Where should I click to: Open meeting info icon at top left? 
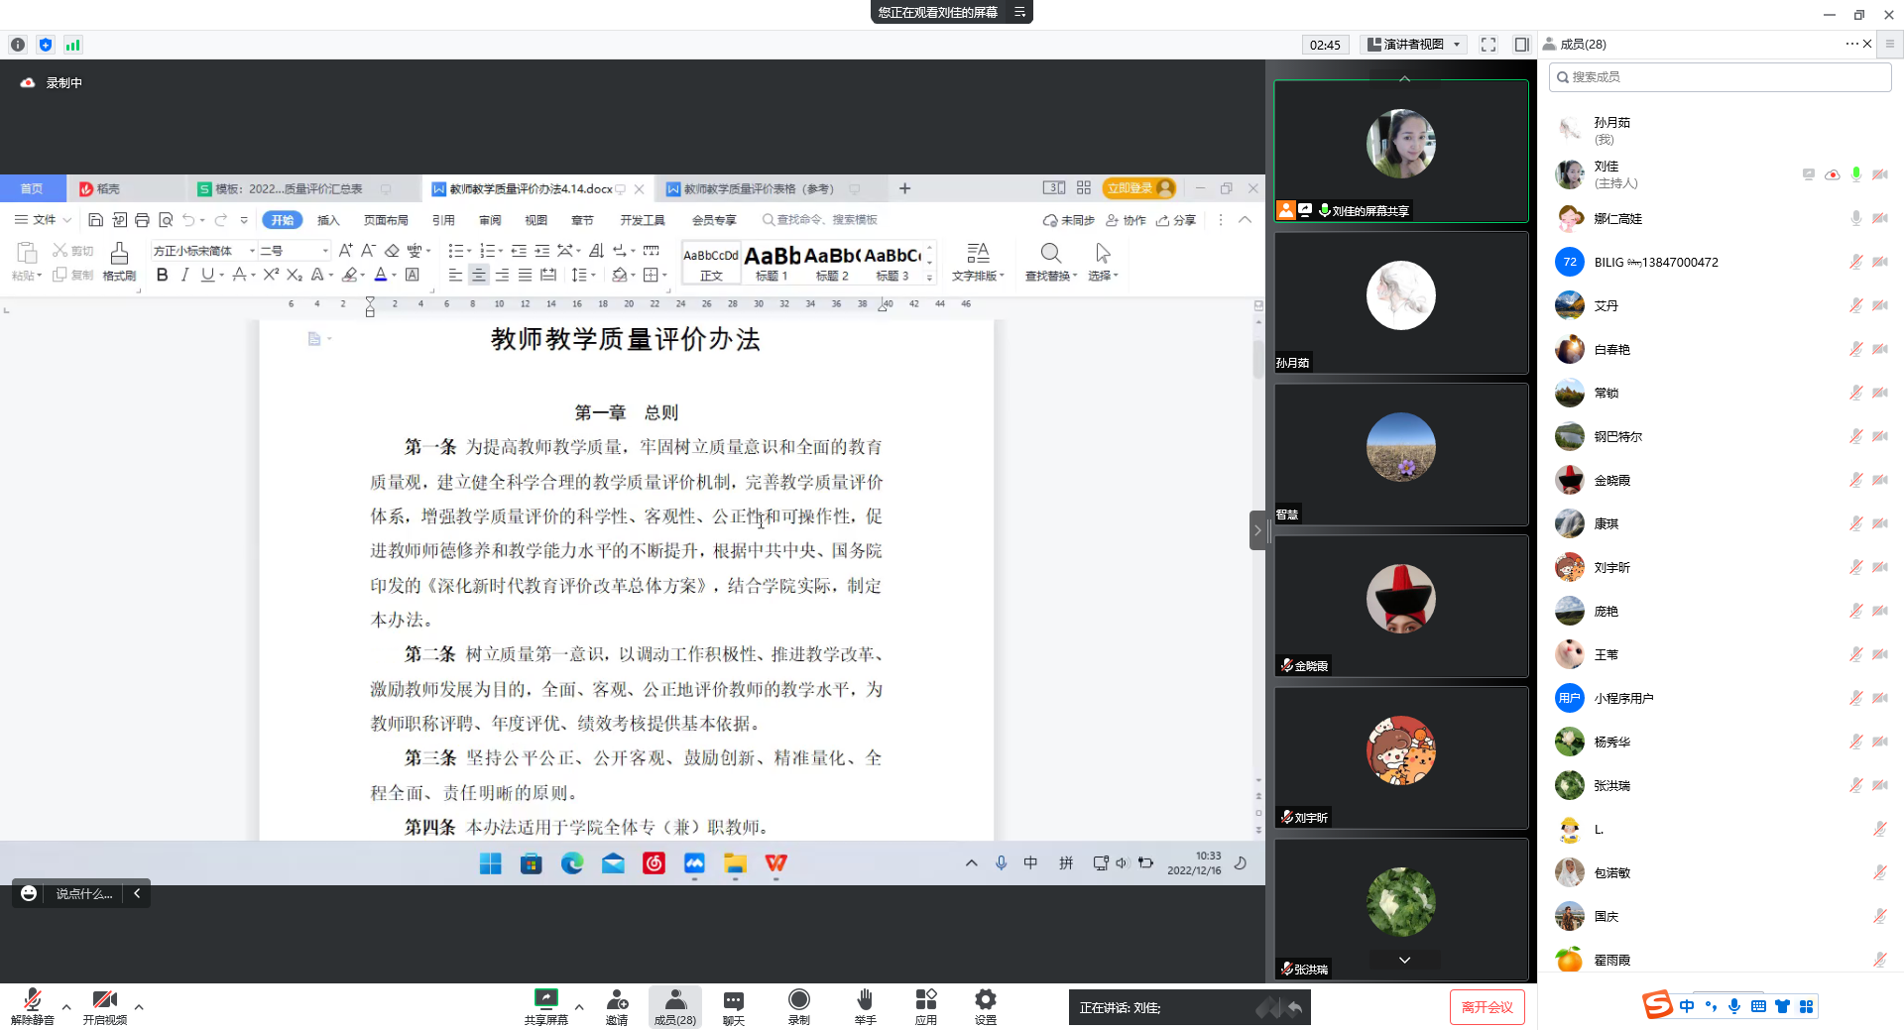click(x=18, y=45)
